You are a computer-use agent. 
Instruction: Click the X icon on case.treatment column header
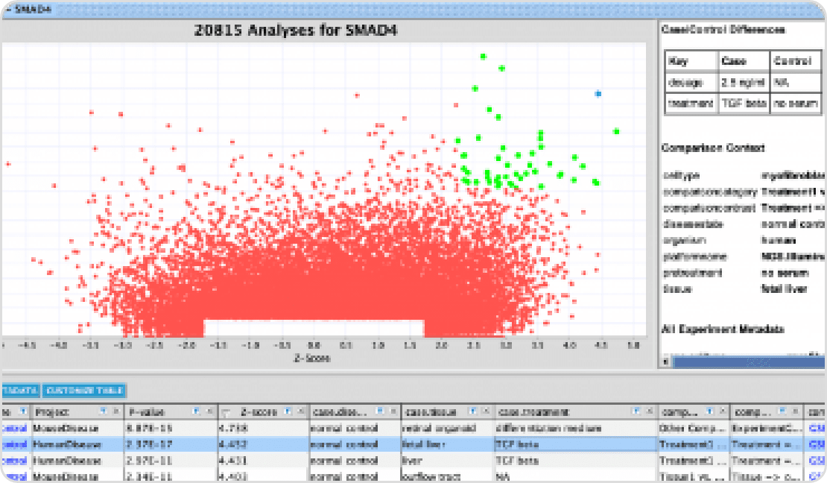tap(647, 411)
